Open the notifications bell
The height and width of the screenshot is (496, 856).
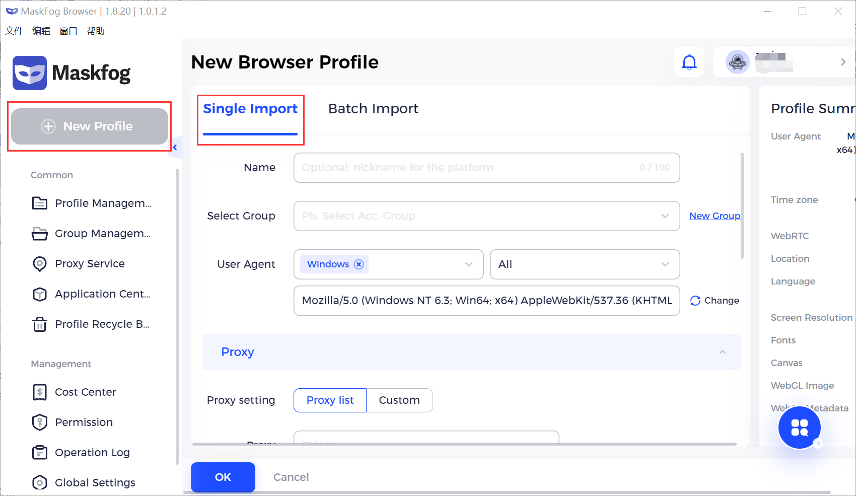pyautogui.click(x=689, y=62)
